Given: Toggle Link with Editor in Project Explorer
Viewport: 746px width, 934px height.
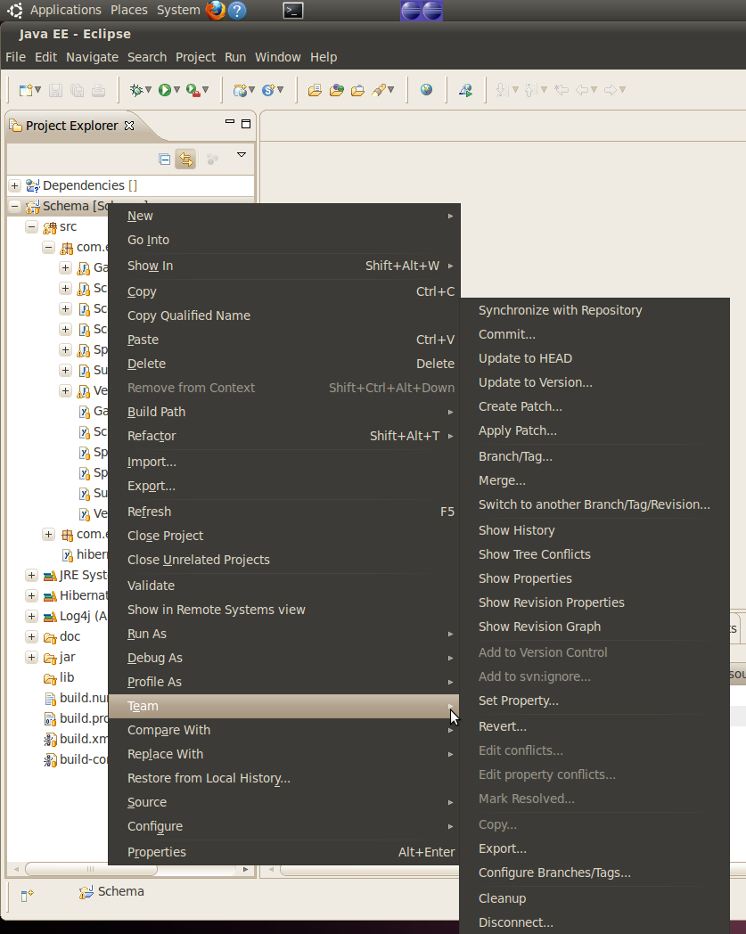Looking at the screenshot, I should 186,159.
